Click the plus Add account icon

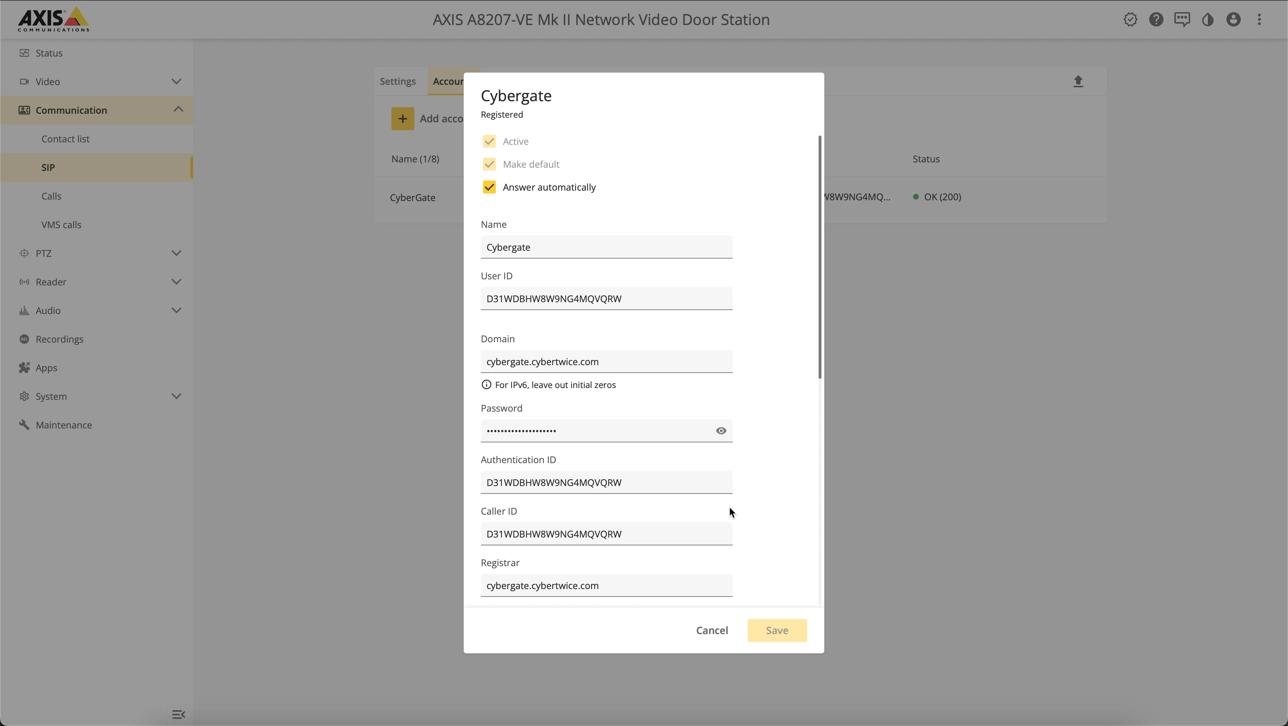coord(402,118)
